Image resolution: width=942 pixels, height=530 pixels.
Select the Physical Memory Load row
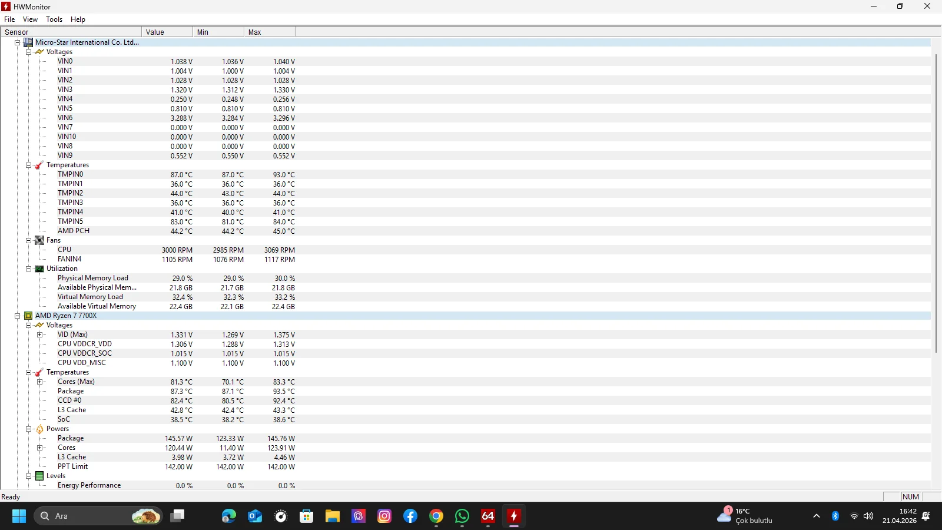[x=466, y=278]
